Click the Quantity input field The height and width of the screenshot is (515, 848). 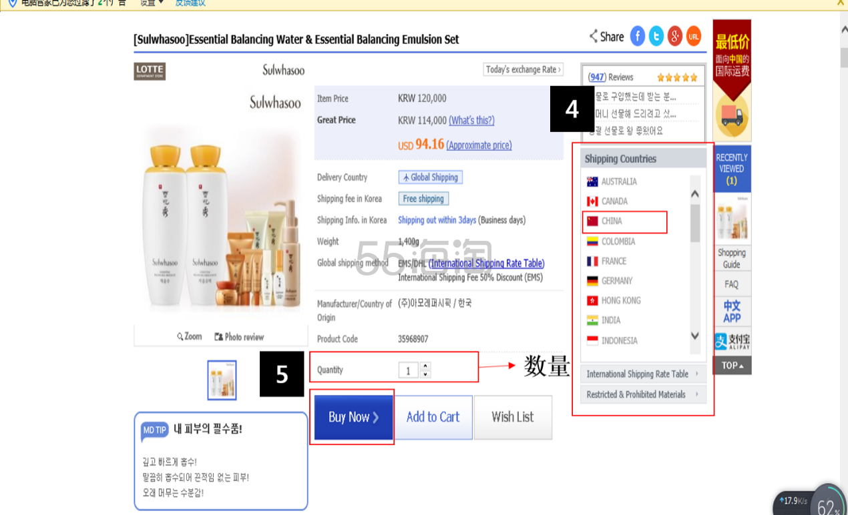click(409, 370)
